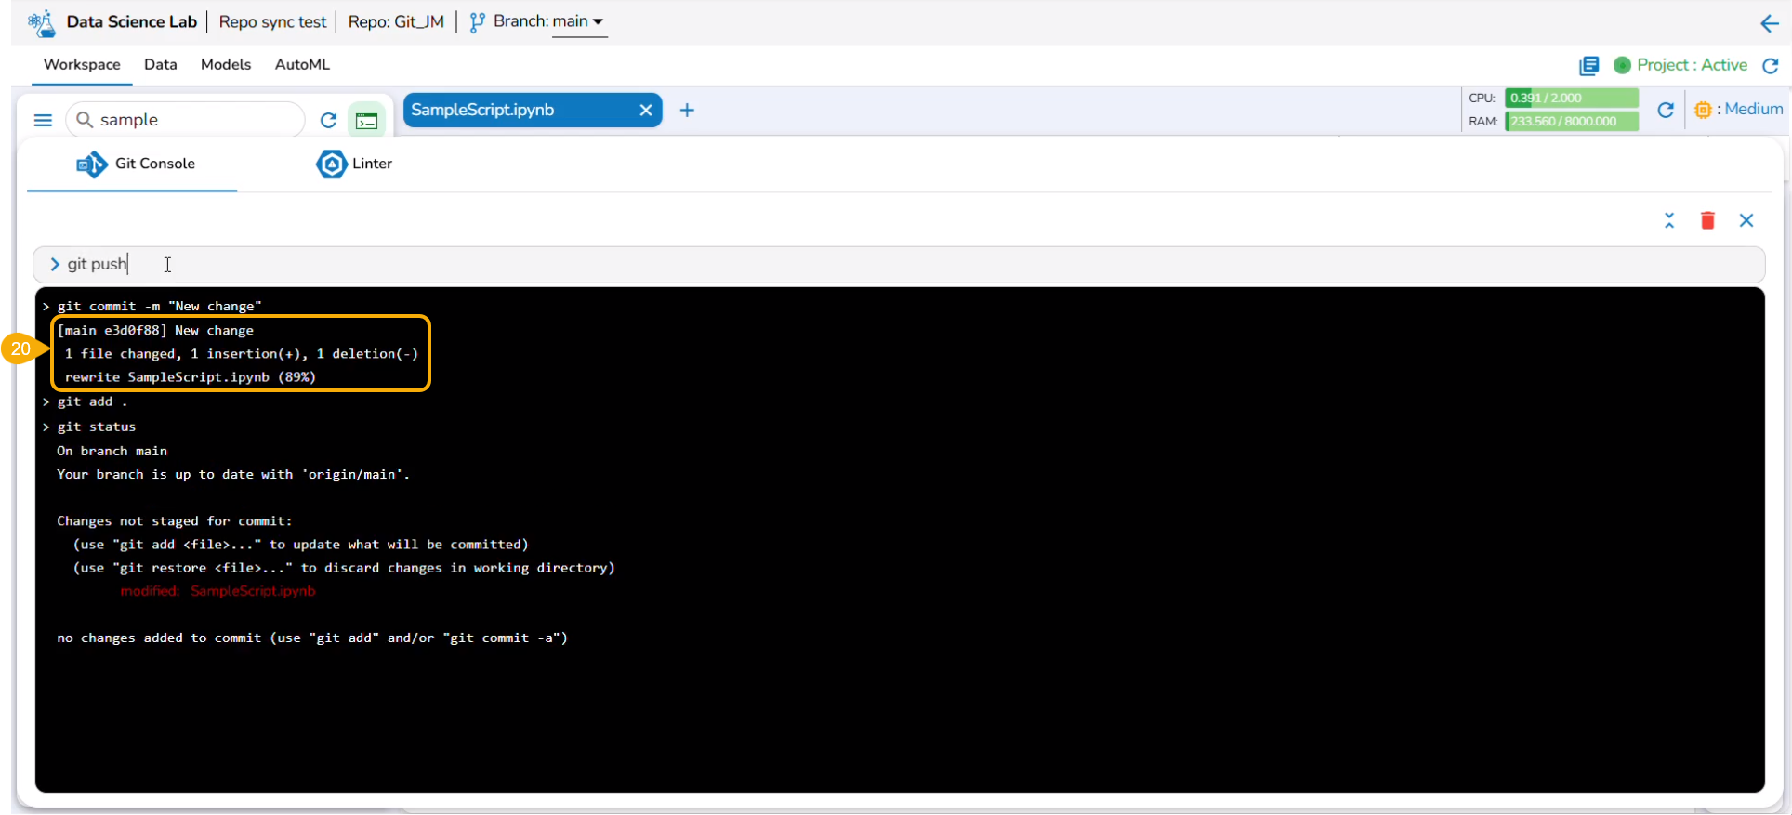Open the Data menu tab
Screen dimensions: 1792x815
161,64
